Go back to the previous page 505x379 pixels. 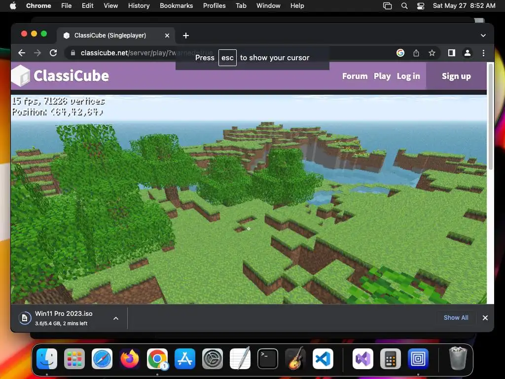(x=22, y=53)
